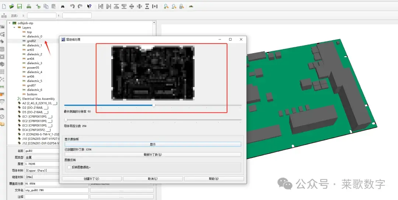Click the 创建补丁 button

pyautogui.click(x=92, y=179)
